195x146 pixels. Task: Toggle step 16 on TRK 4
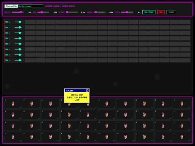pos(185,38)
